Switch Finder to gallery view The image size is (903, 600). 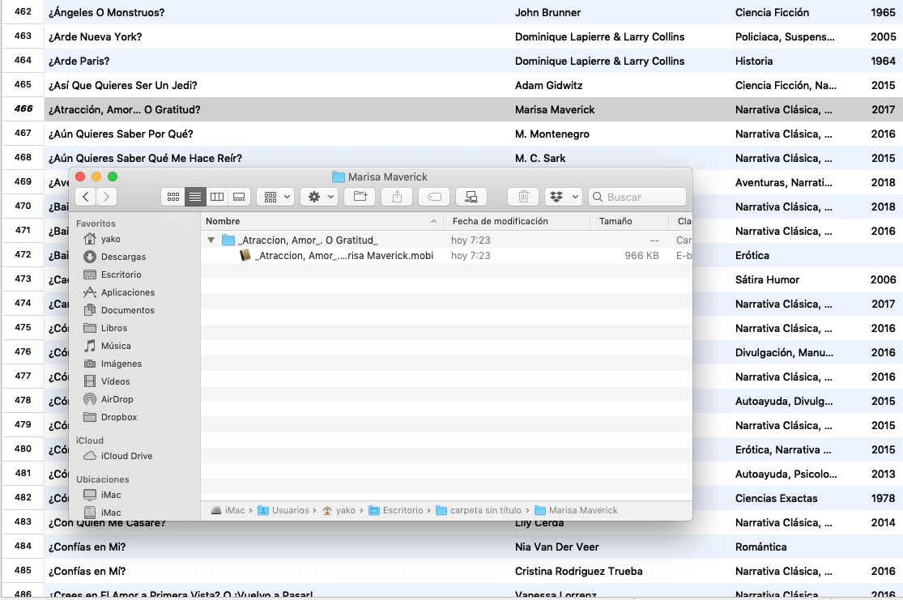click(x=238, y=197)
